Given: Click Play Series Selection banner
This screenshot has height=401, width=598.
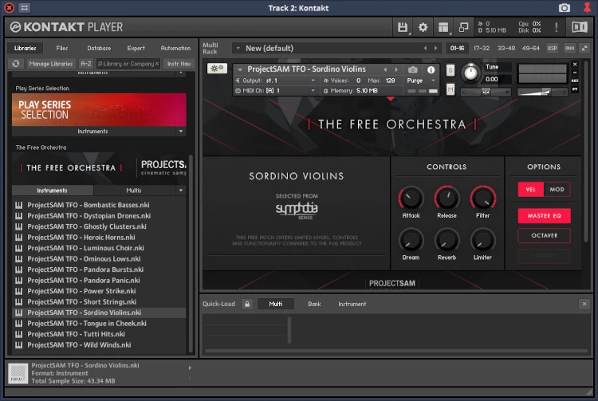Looking at the screenshot, I should [x=99, y=109].
